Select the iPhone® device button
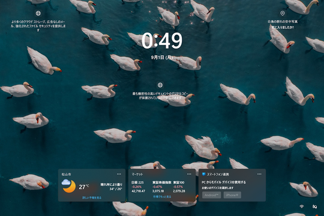Viewport: 324px width, 216px height. (x=232, y=195)
